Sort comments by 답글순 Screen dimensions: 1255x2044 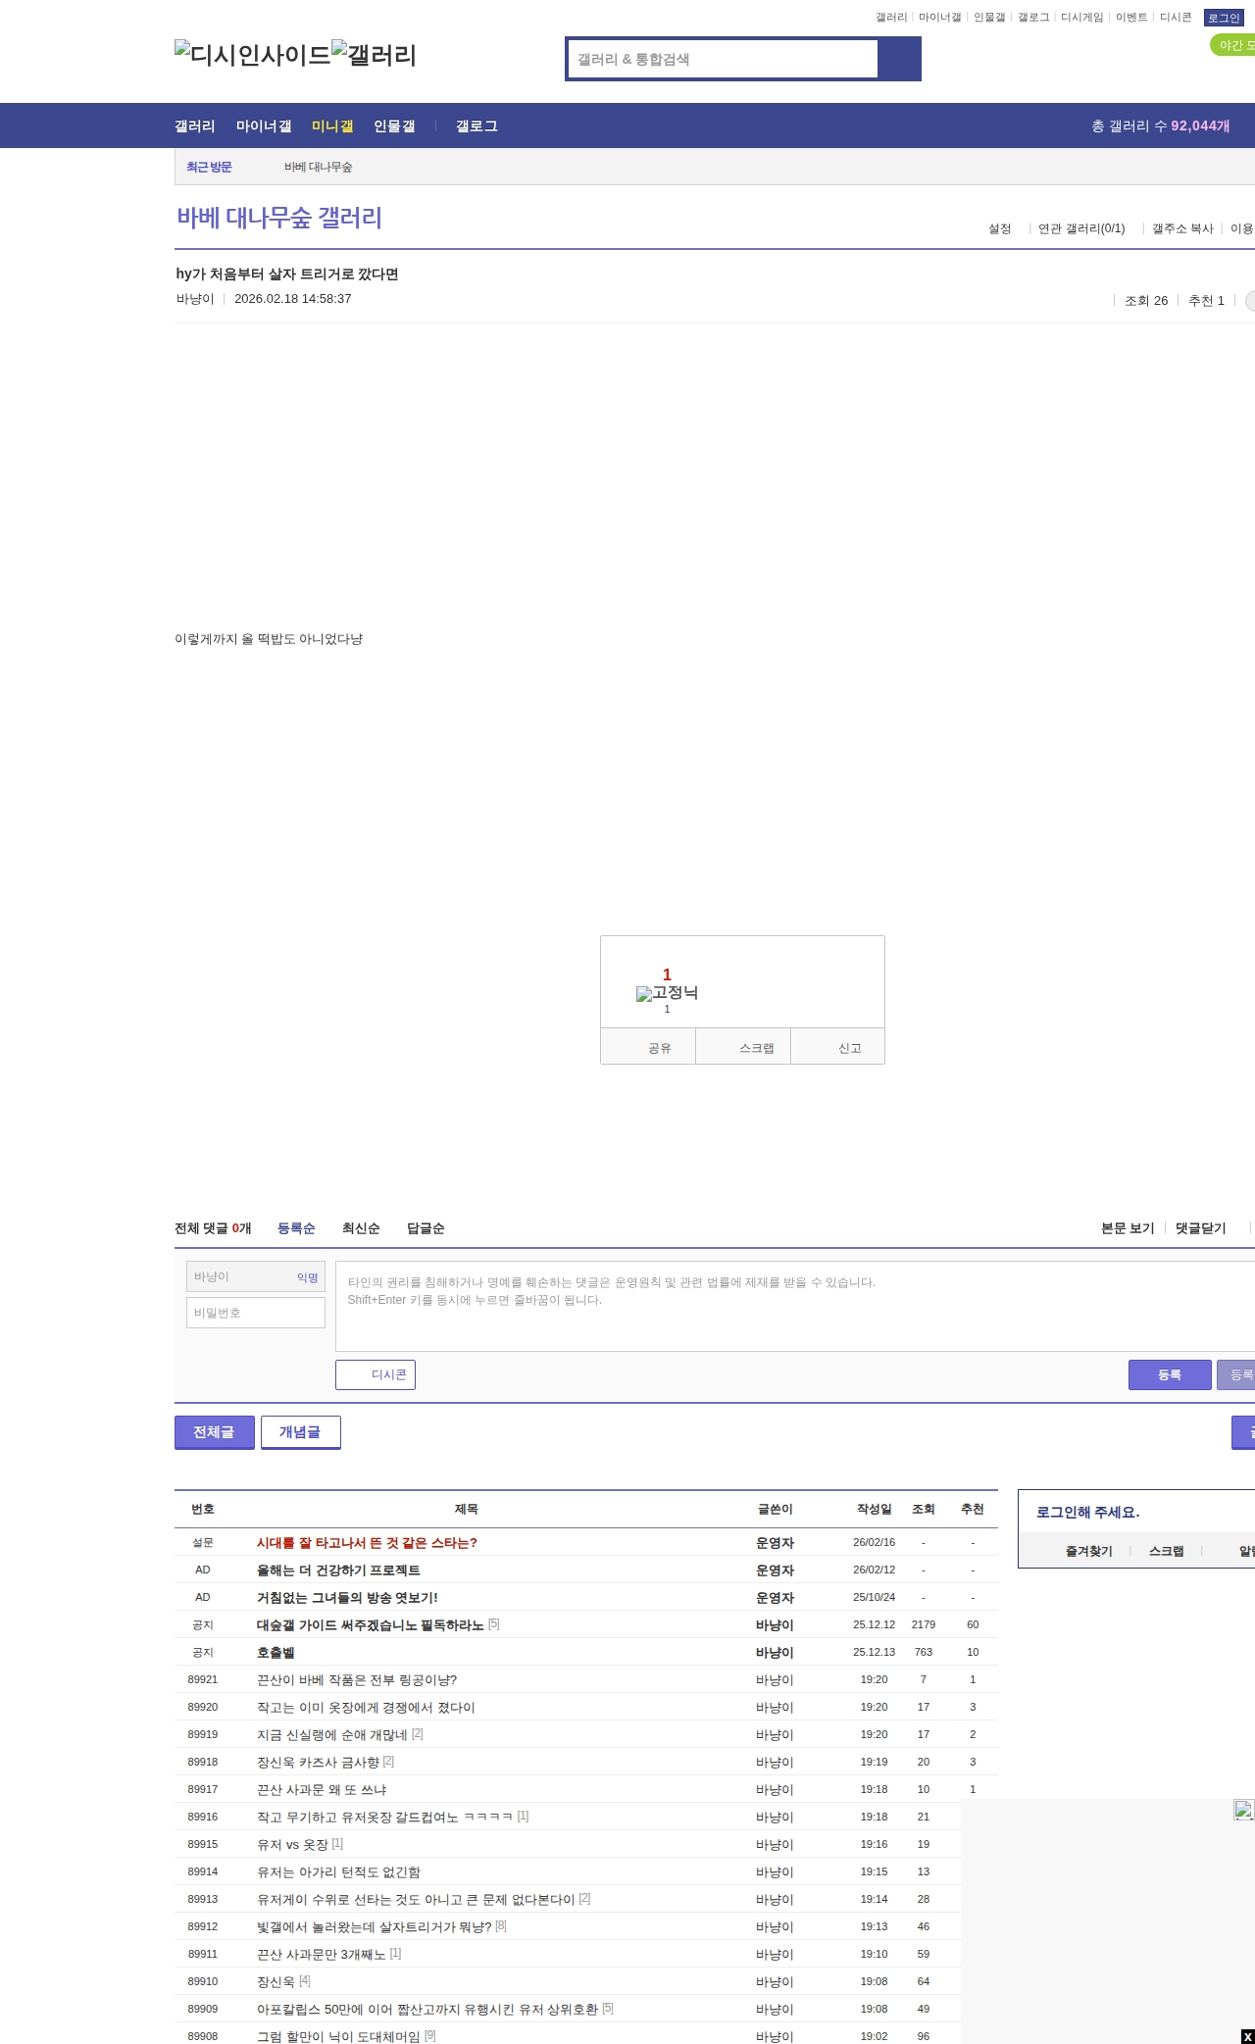coord(426,1228)
